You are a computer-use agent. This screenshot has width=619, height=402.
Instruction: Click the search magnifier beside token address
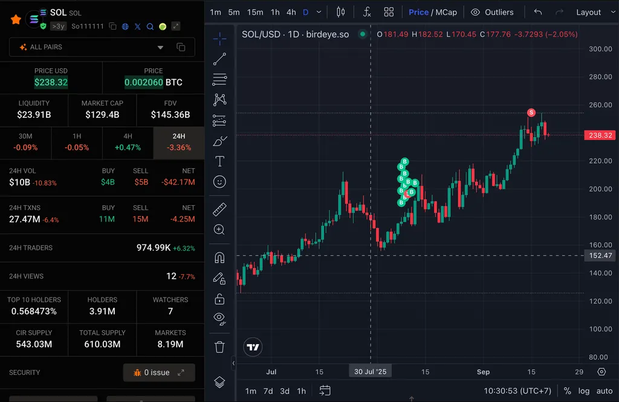pyautogui.click(x=150, y=27)
